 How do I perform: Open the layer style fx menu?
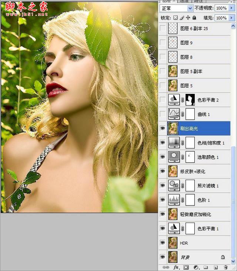(x=176, y=267)
